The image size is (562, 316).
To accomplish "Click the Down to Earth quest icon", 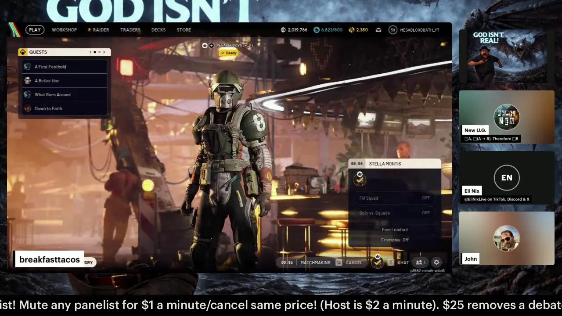I will [28, 108].
